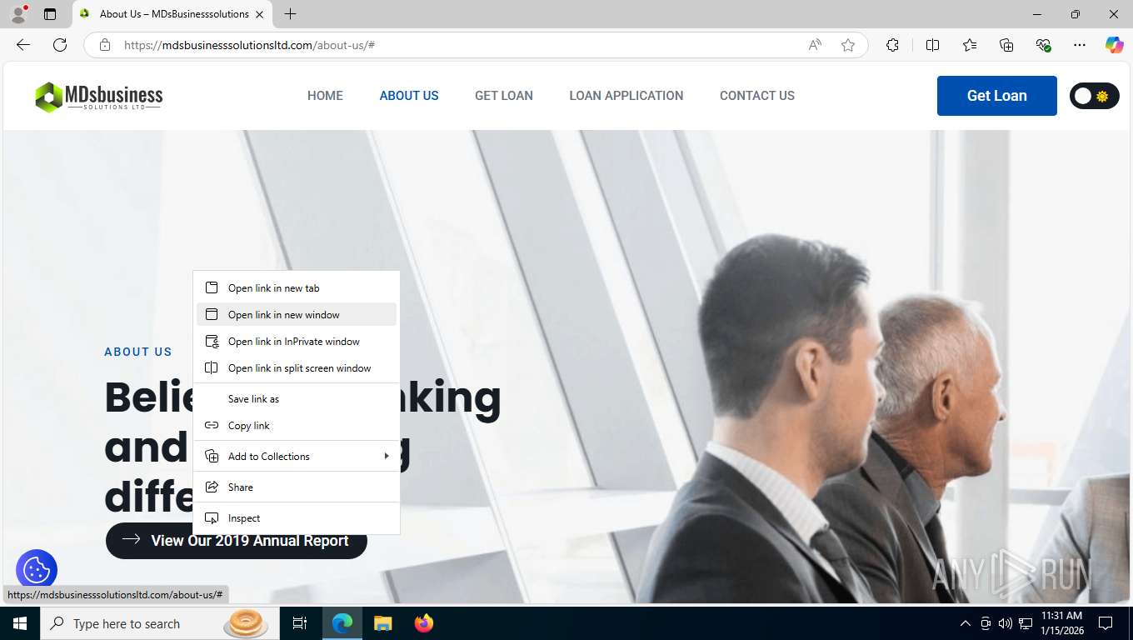The height and width of the screenshot is (640, 1133).
Task: Open Browser essentials heart icon
Action: pyautogui.click(x=1043, y=45)
